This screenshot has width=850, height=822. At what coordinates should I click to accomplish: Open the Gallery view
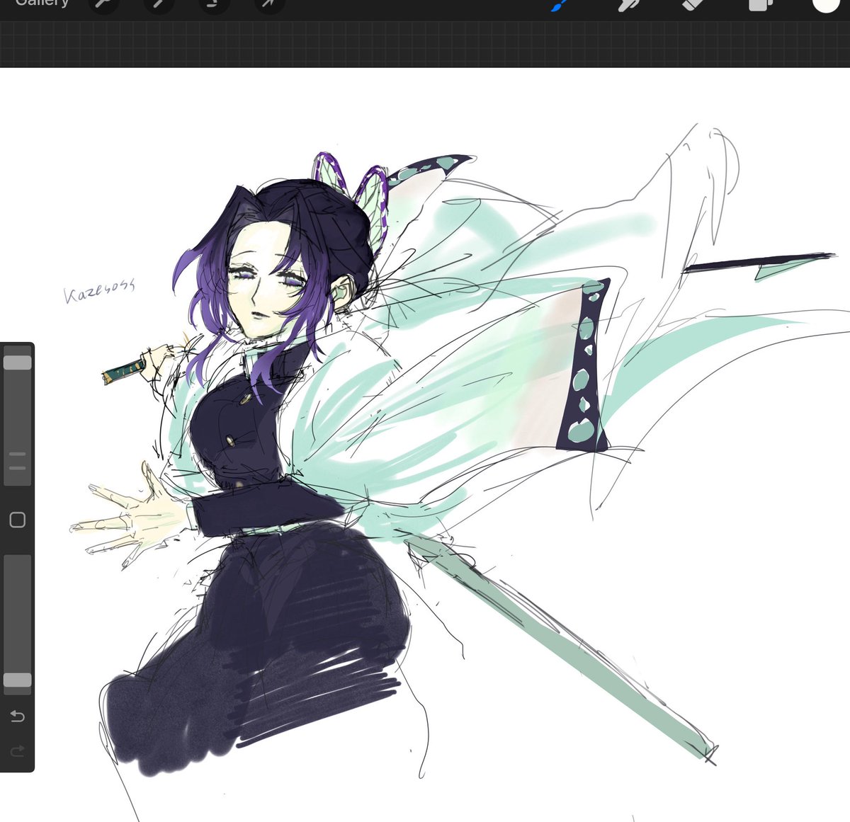(42, 3)
